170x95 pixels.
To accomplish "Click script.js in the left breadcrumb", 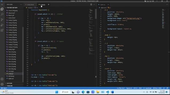I will click(x=30, y=8).
